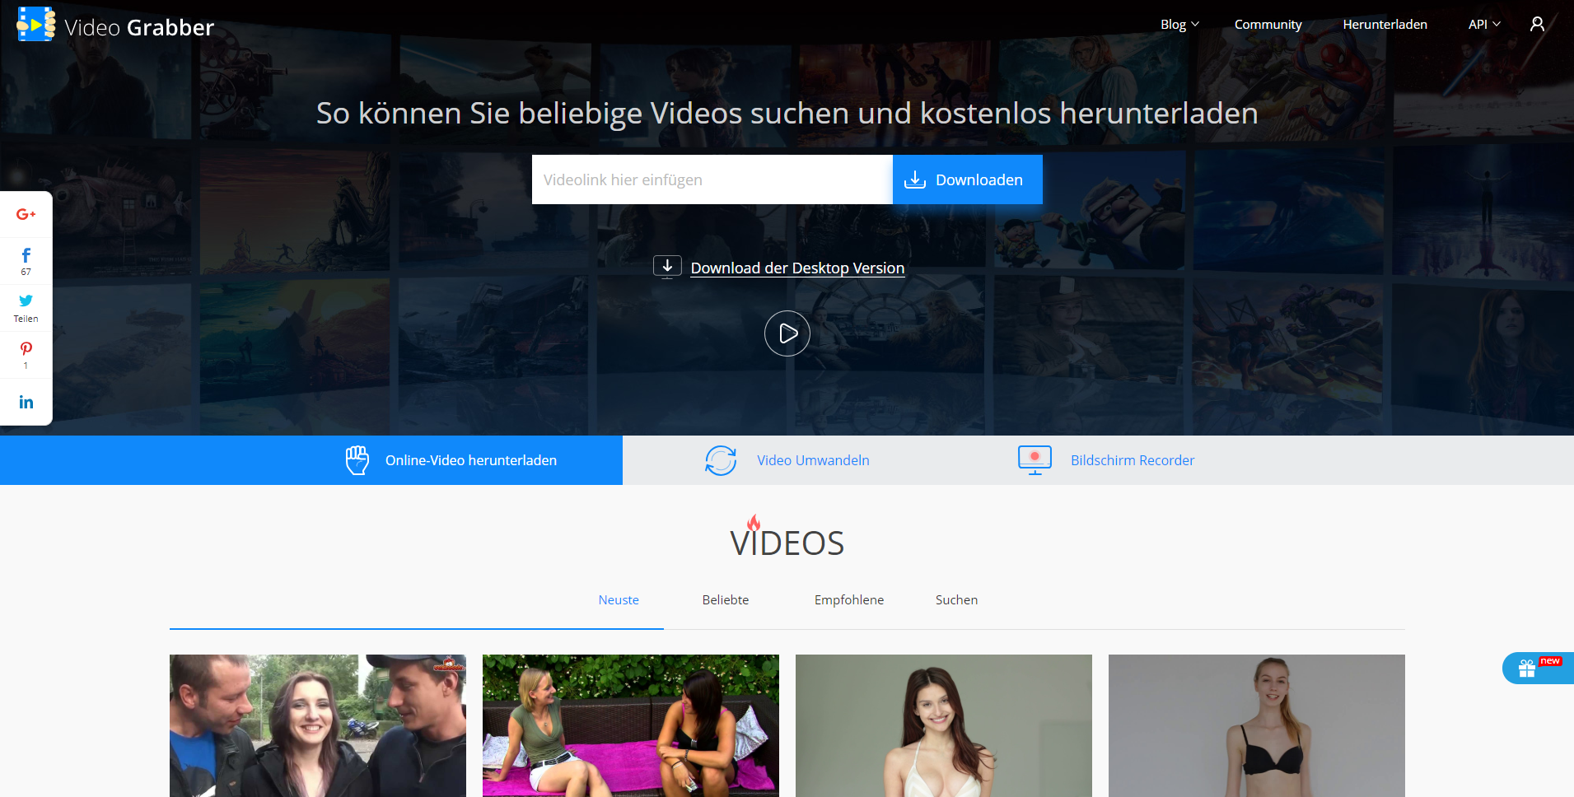
Task: Select Online-Video herunterladen tab text
Action: 471,460
